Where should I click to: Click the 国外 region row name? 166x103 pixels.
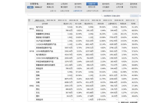coord(38,96)
